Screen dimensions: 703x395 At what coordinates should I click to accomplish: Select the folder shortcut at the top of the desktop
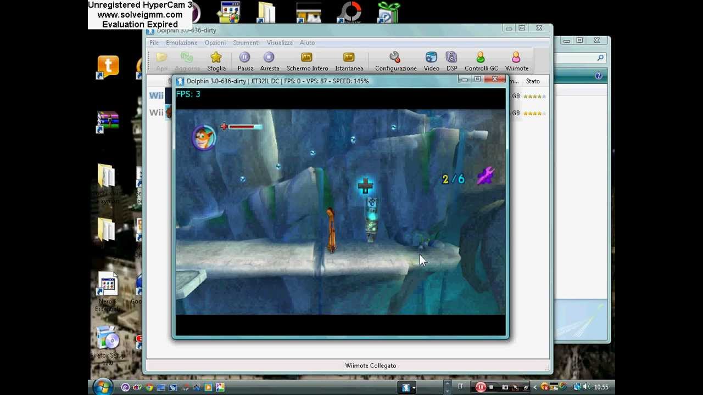click(x=266, y=12)
